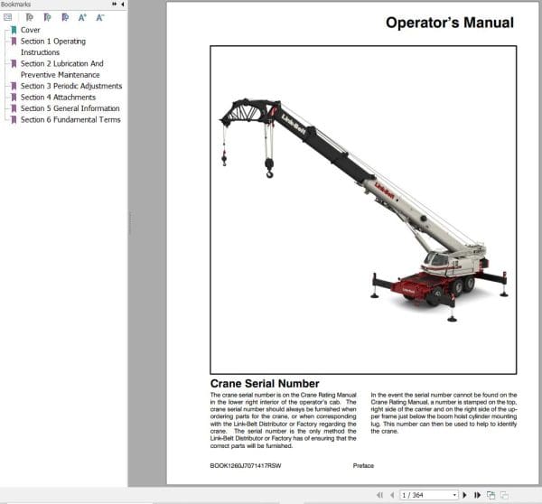Open Section 2 Lubrication And Preventive Maintenance bookmark

click(61, 70)
